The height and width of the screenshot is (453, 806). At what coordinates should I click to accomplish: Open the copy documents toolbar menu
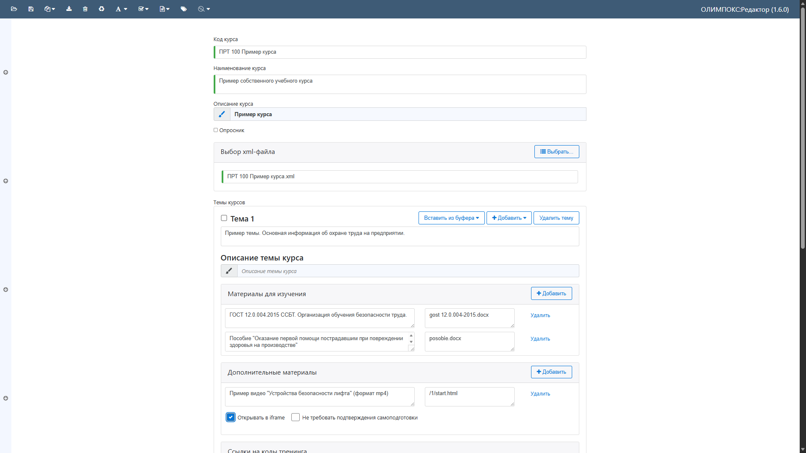(x=50, y=9)
